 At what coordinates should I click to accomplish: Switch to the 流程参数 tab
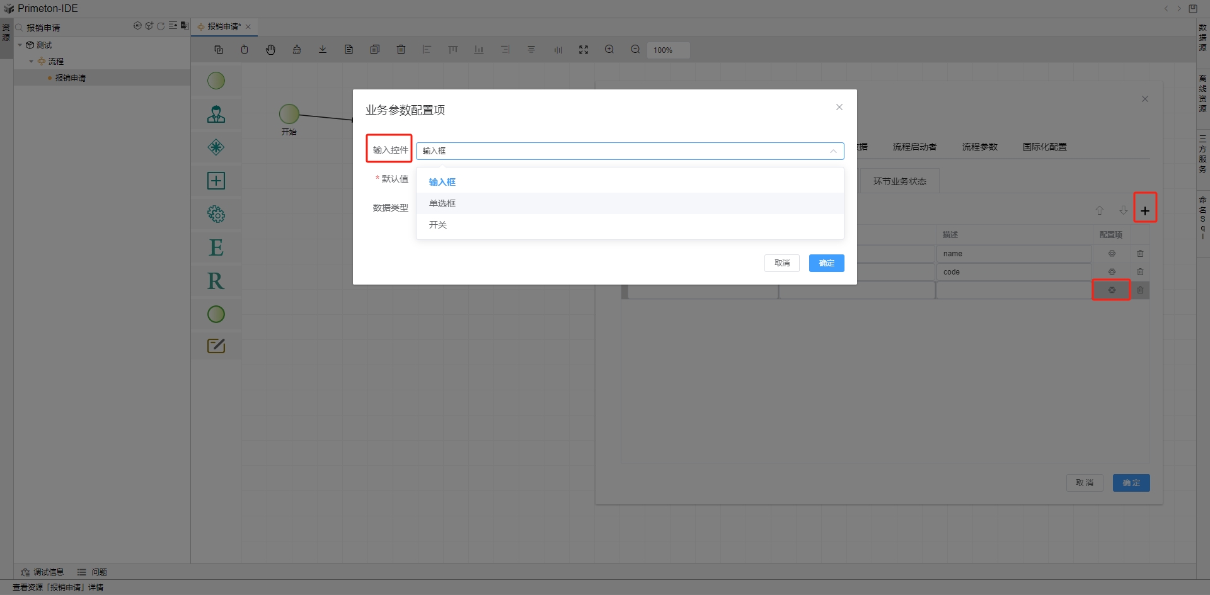979,147
